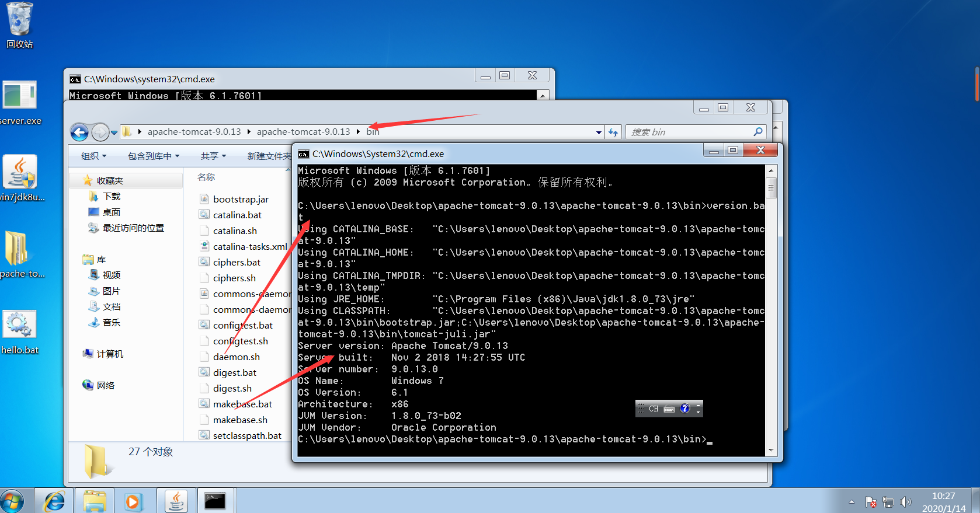Click scroll up arrow in front cmd window
This screenshot has height=513, width=980.
[x=771, y=170]
